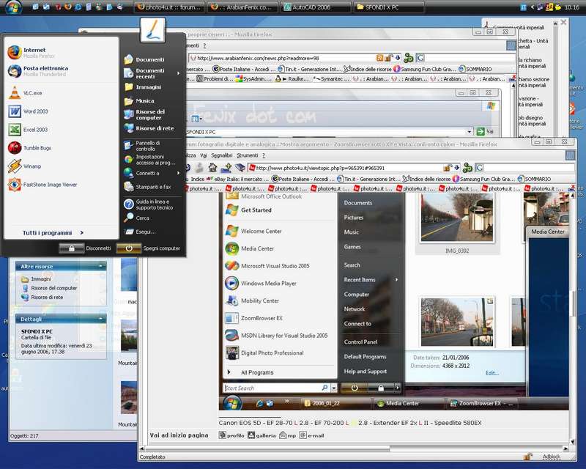Open the Cerca search tool
This screenshot has width=586, height=469.
137,218
